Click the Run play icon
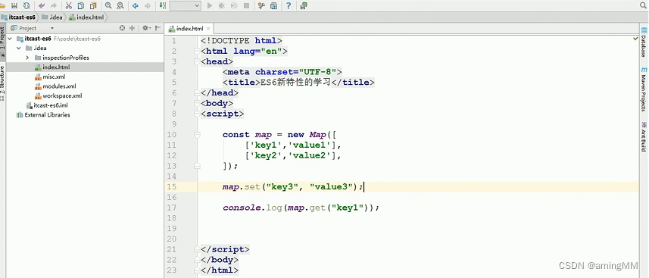The image size is (649, 278). [x=210, y=6]
